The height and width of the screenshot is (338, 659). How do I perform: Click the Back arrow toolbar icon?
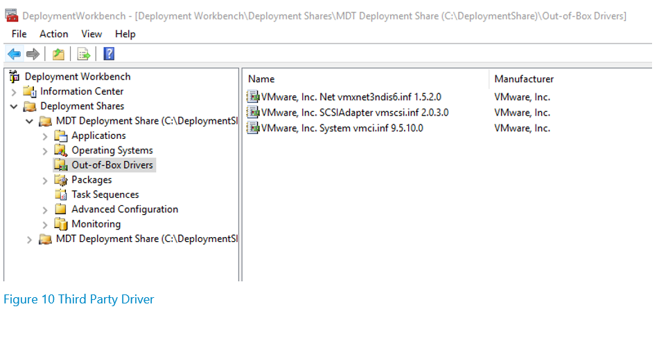tap(15, 54)
